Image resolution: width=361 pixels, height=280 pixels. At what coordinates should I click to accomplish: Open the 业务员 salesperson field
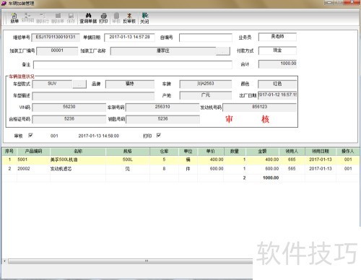click(x=277, y=37)
